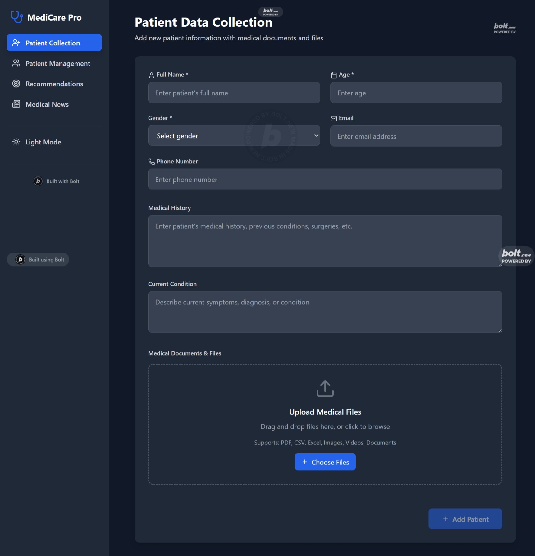The image size is (535, 556).
Task: Click the Drag and drop files text
Action: coord(325,426)
